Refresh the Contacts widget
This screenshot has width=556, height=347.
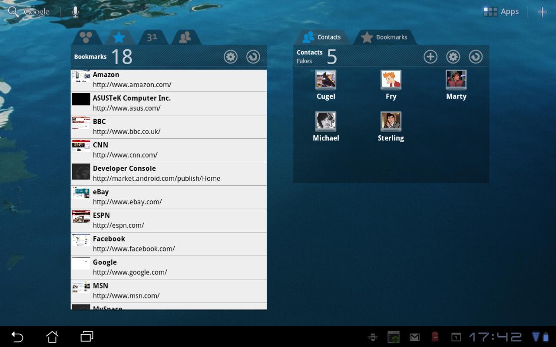(476, 57)
